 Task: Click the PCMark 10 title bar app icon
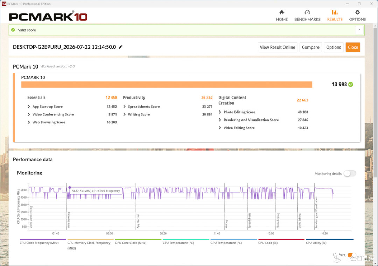(x=3, y=4)
